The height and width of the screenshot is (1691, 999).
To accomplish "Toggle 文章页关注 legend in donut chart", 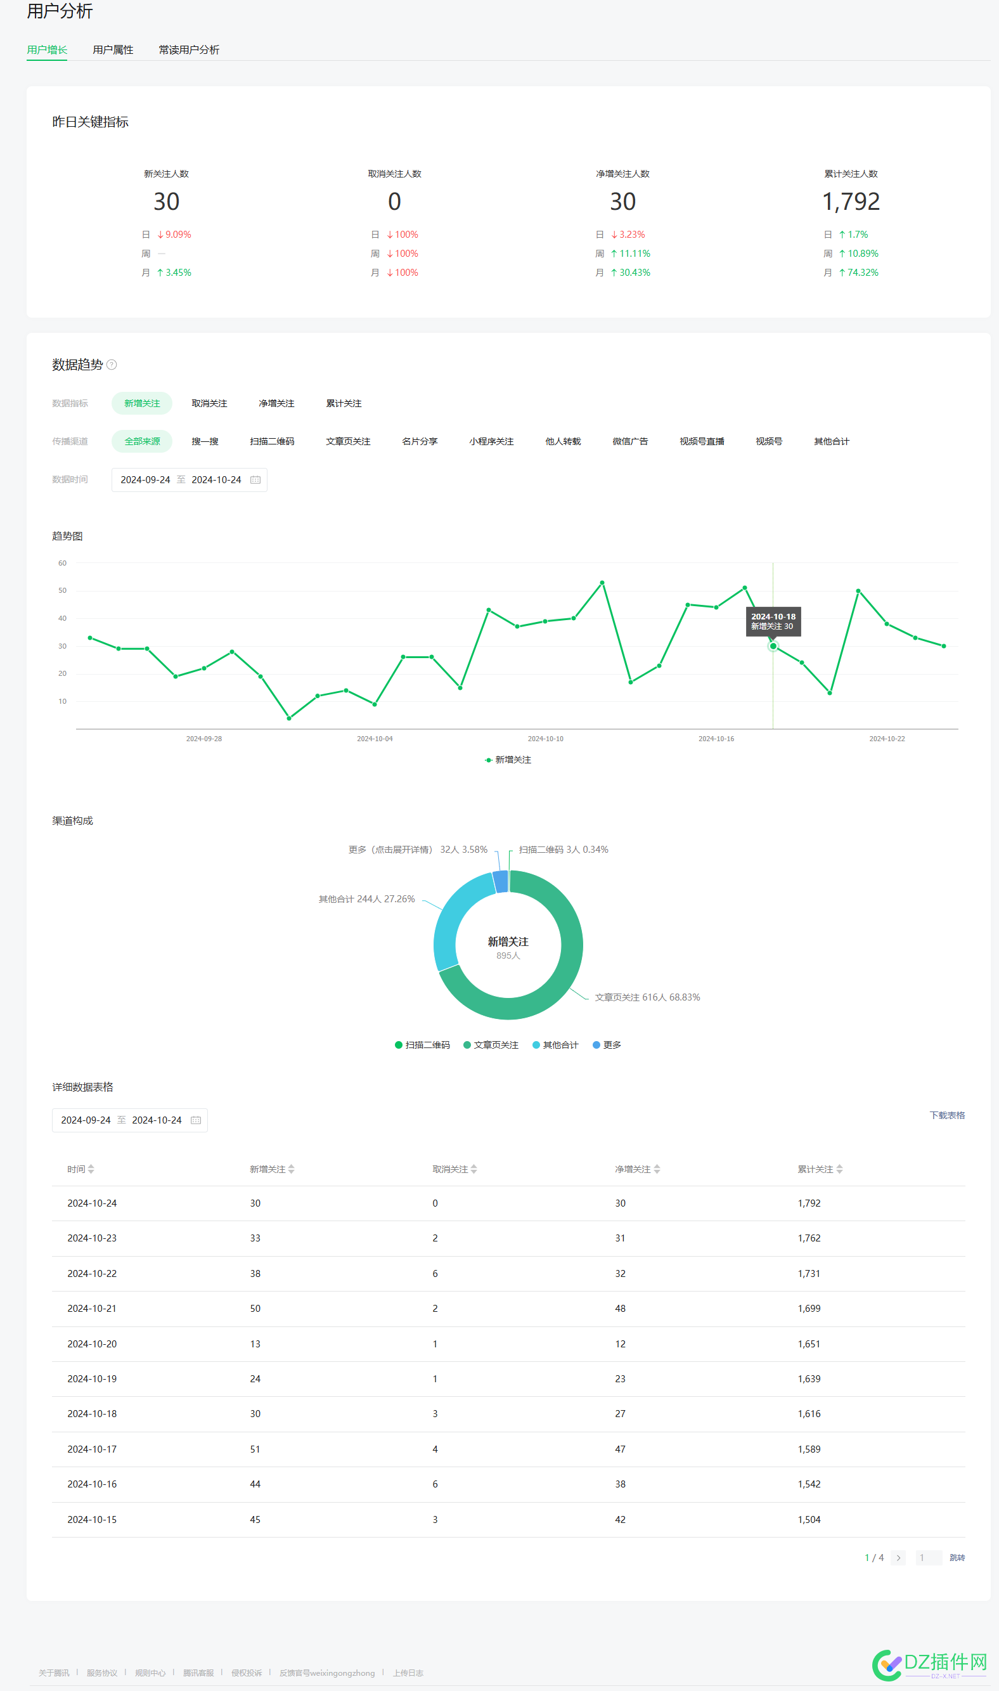I will coord(491,1045).
